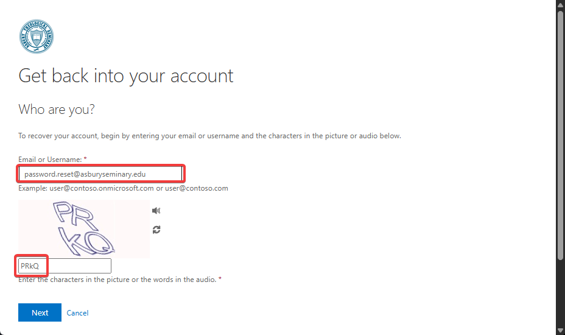Click the vertical scrollbar thumb

click(x=560, y=134)
